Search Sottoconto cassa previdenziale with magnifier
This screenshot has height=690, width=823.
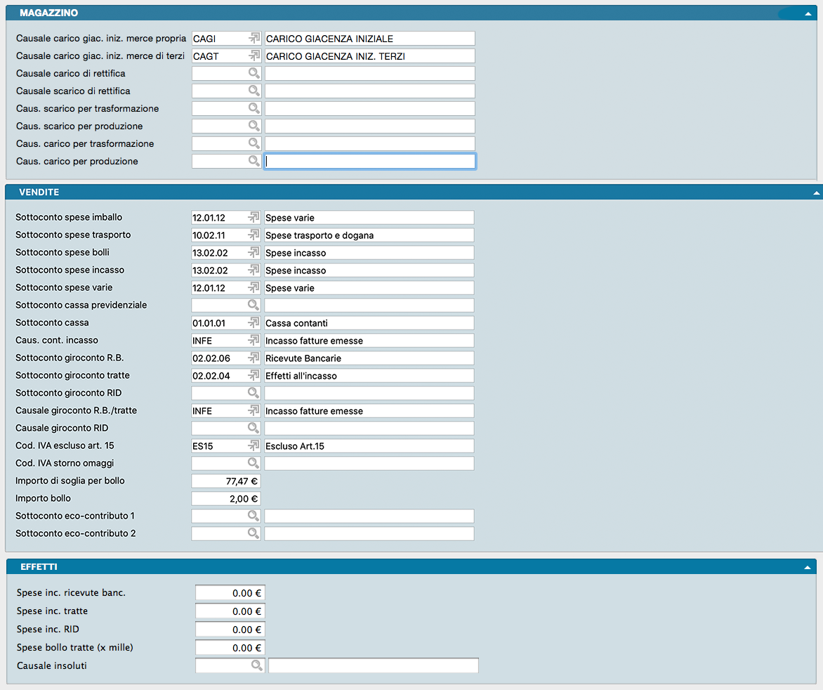[254, 305]
